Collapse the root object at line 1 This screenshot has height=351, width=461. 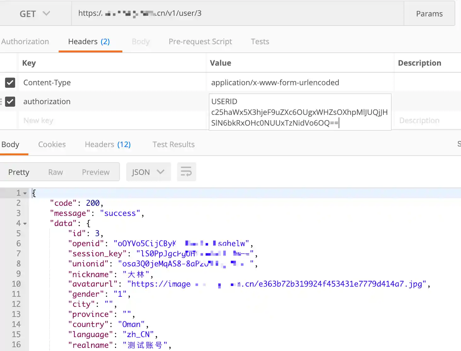(x=25, y=193)
